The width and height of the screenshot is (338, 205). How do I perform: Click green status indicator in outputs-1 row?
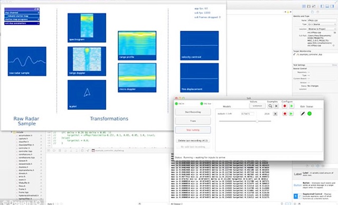(309, 114)
